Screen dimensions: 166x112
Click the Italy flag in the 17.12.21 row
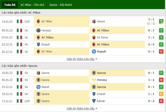pos(20,101)
